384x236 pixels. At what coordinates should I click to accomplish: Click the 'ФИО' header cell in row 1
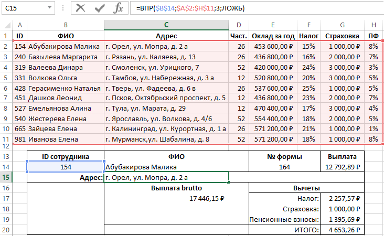click(66, 36)
